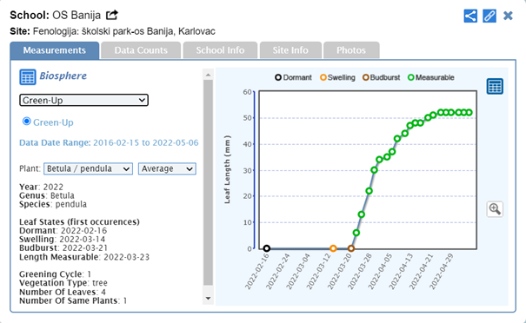Viewport: 526px width, 323px height.
Task: Click the table icon beside the chart
Action: [x=495, y=87]
